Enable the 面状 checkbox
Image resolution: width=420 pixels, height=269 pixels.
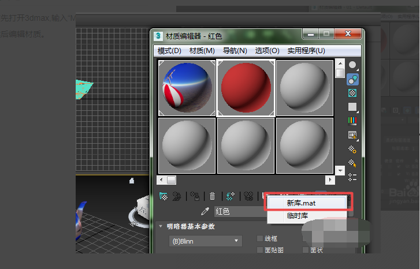click(x=306, y=250)
